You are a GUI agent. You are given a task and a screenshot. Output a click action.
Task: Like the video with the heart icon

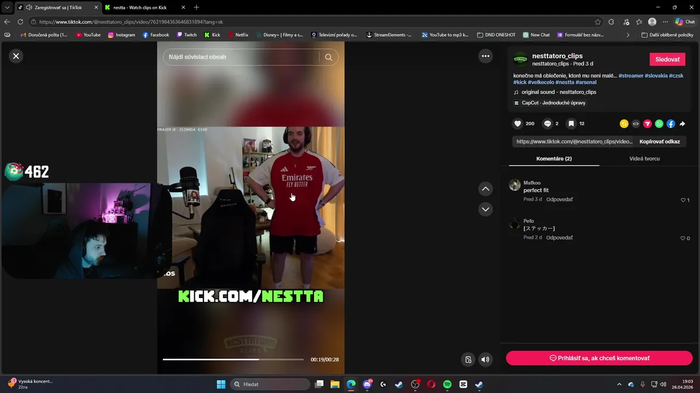pos(518,124)
